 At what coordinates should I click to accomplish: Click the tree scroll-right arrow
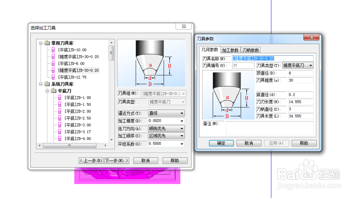click(106, 146)
